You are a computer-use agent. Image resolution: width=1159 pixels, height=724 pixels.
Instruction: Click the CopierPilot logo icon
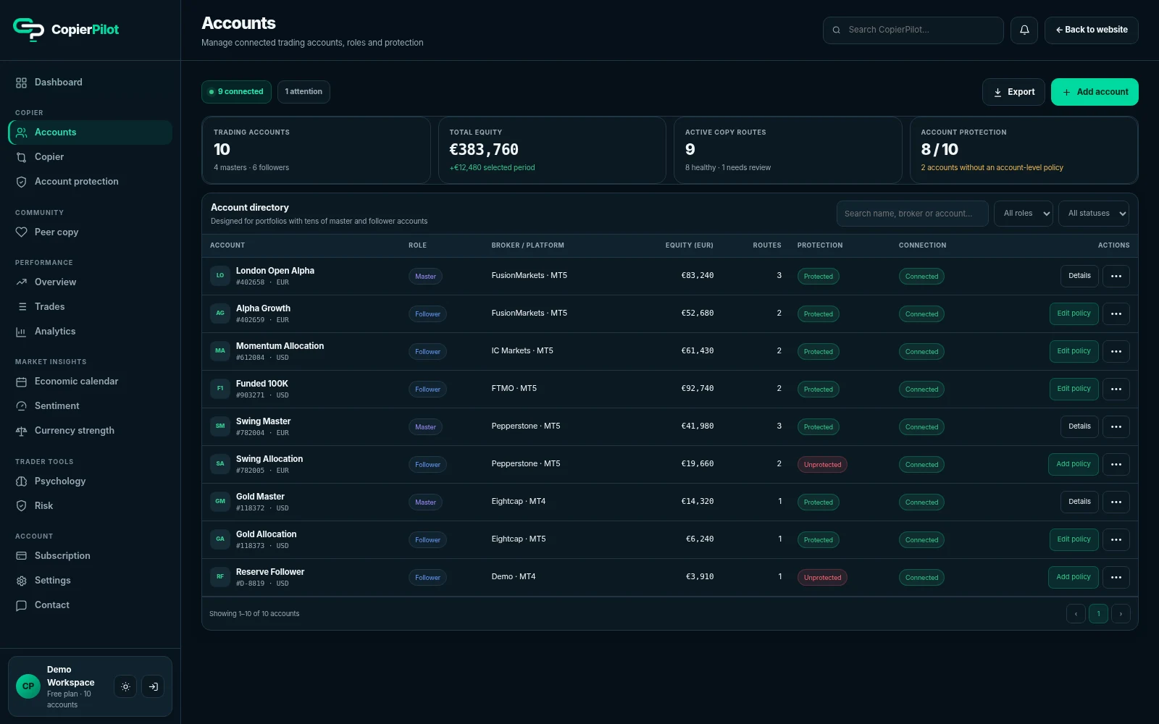[29, 29]
